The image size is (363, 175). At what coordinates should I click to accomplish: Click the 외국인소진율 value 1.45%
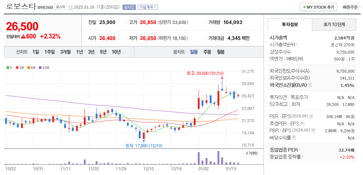coord(347,85)
